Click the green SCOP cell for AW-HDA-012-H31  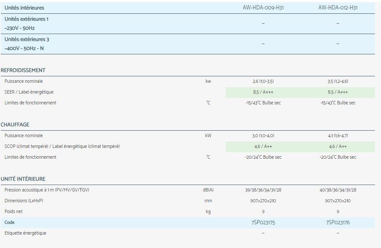coord(338,147)
